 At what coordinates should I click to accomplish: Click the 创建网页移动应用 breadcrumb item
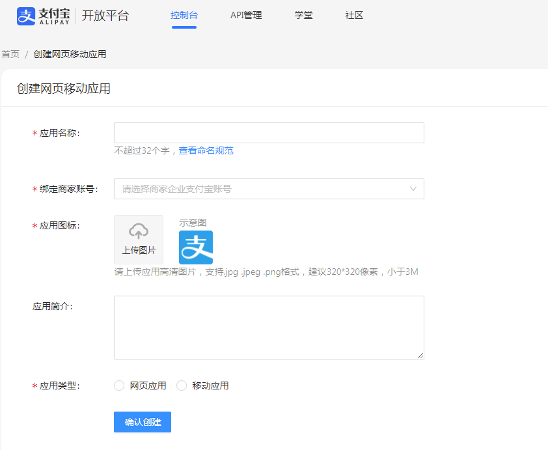[70, 54]
